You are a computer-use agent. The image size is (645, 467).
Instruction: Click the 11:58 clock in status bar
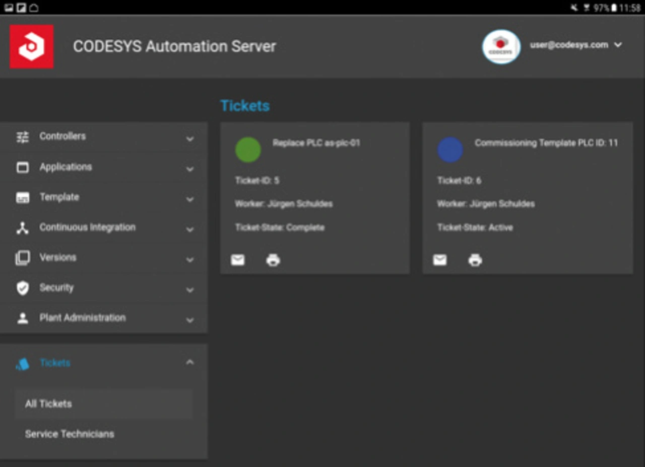click(630, 8)
